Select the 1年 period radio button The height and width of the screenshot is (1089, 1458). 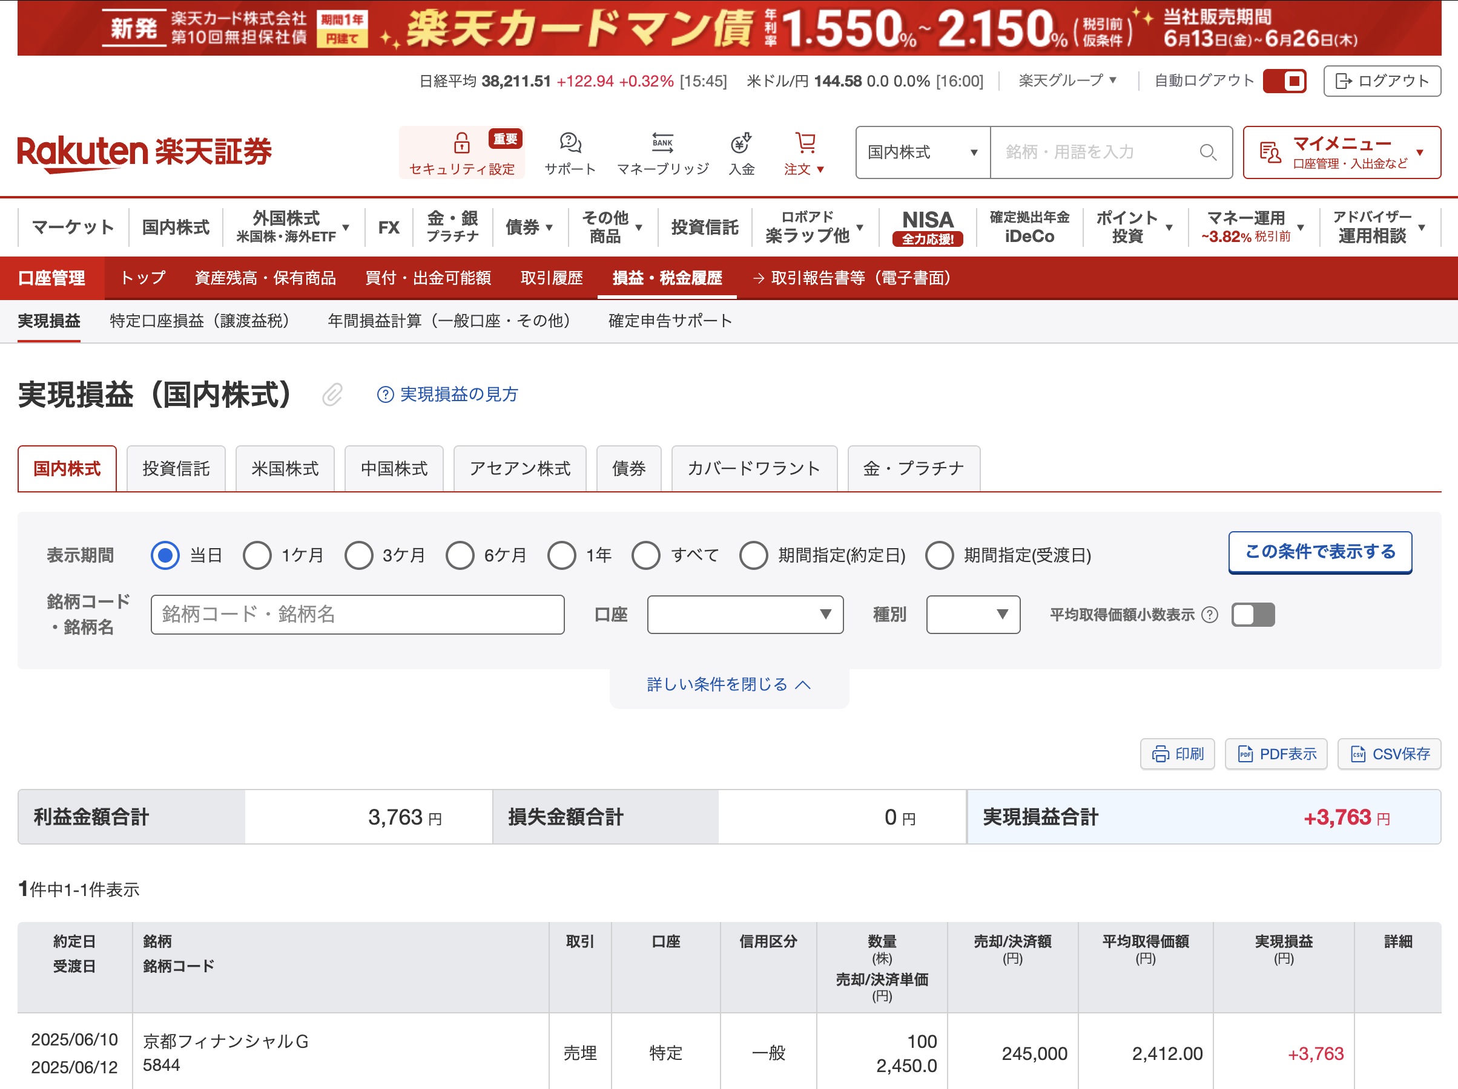pyautogui.click(x=561, y=555)
